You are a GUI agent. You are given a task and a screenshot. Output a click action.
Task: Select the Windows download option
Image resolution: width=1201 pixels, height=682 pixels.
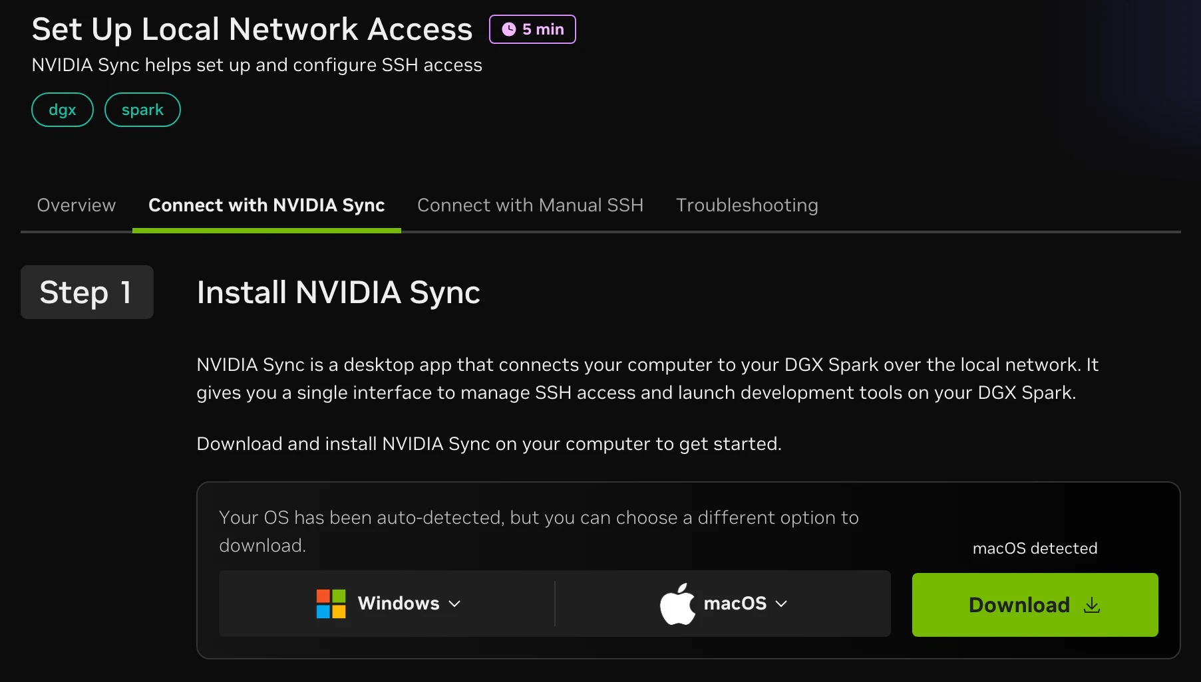pyautogui.click(x=388, y=604)
